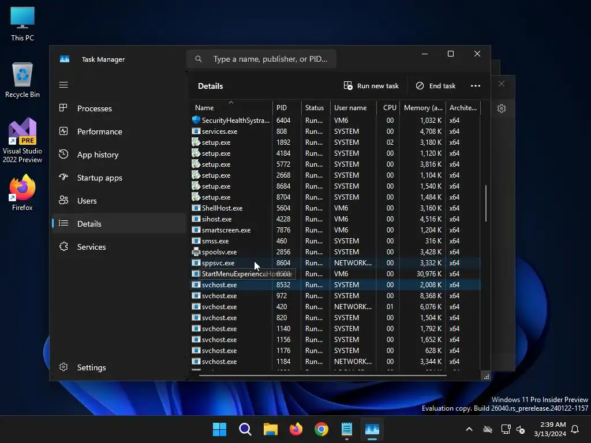Open This PC desktop icon
Image resolution: width=591 pixels, height=443 pixels.
tap(23, 24)
